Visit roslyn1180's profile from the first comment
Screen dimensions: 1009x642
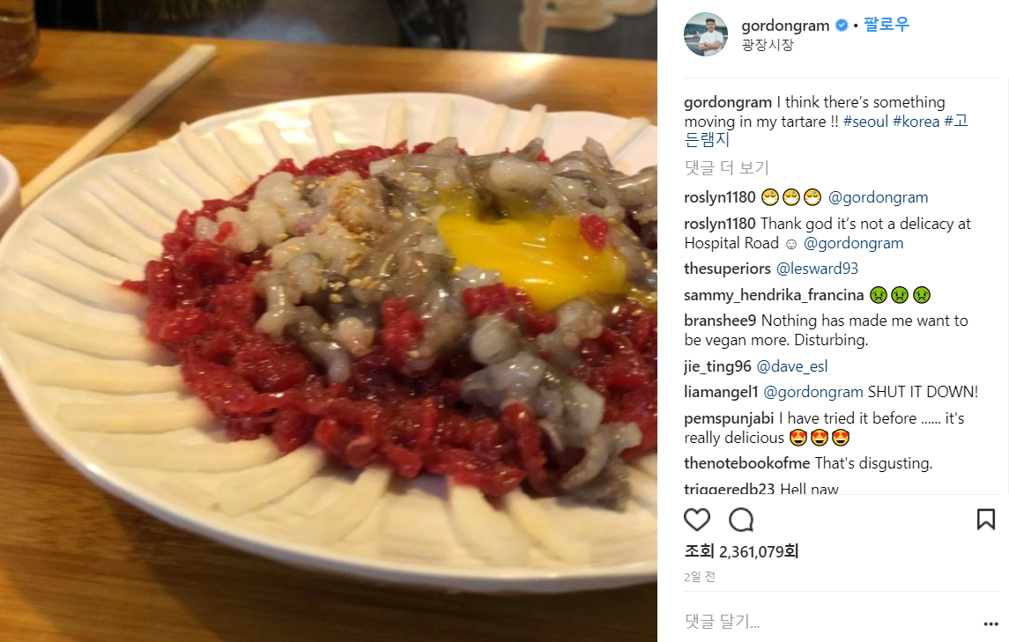[719, 197]
